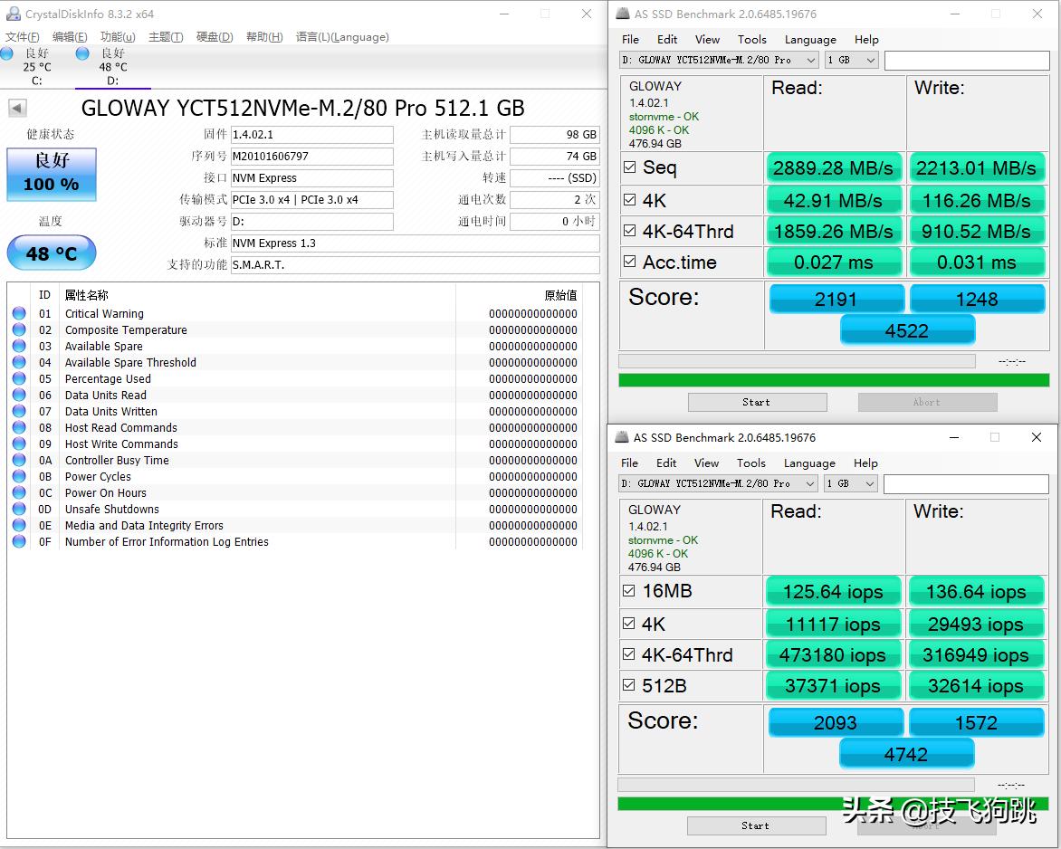Click gray progress bar in bottom benchmark
The width and height of the screenshot is (1061, 849).
pos(796,785)
